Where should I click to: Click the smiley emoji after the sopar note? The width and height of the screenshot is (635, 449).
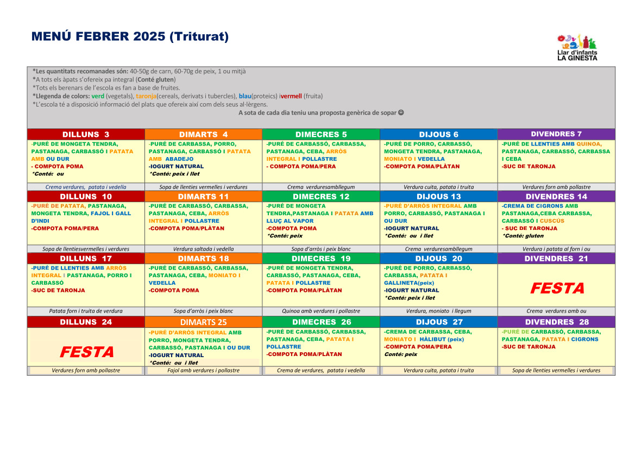(x=400, y=113)
